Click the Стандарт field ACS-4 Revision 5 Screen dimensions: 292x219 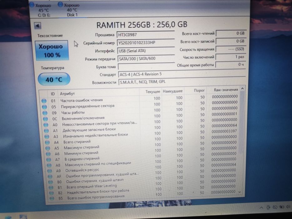pyautogui.click(x=182, y=74)
